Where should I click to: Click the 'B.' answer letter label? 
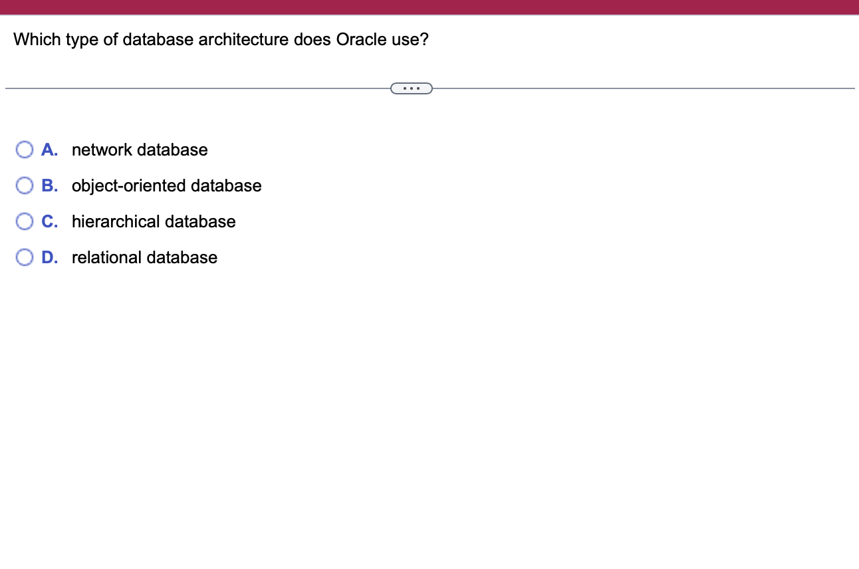[50, 185]
